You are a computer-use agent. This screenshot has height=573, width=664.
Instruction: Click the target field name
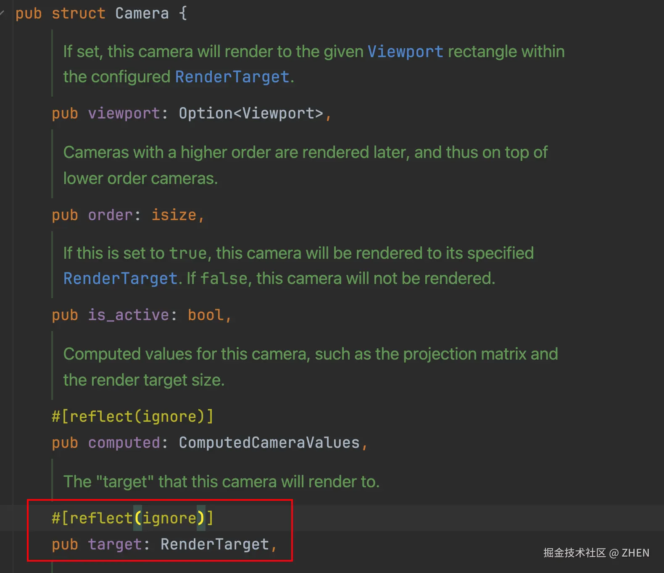pyautogui.click(x=115, y=544)
